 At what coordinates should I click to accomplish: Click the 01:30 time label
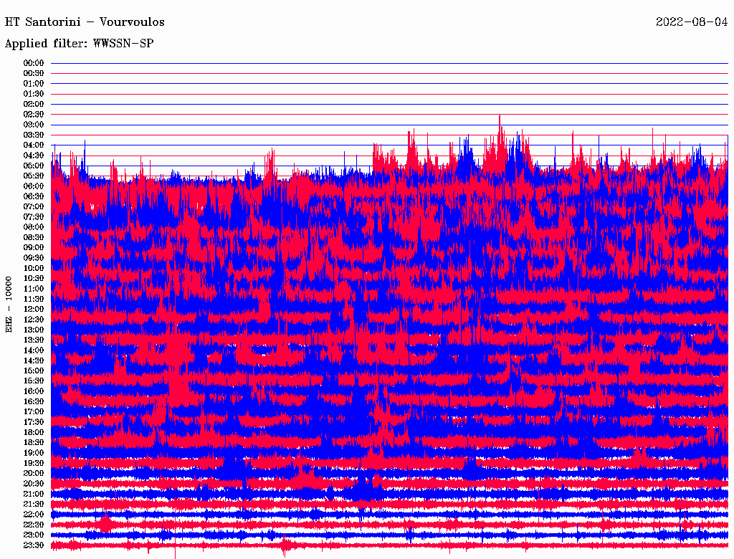pyautogui.click(x=34, y=94)
